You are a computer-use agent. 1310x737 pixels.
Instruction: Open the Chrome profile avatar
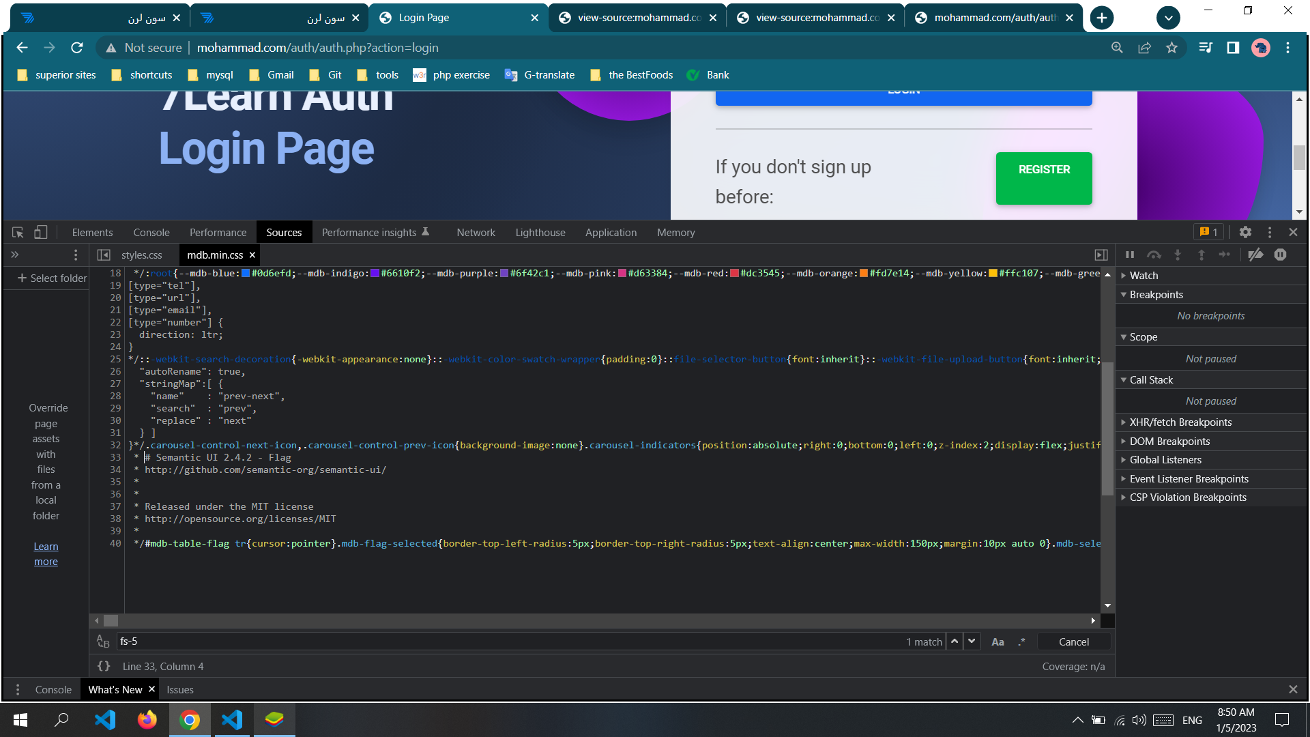[1261, 48]
